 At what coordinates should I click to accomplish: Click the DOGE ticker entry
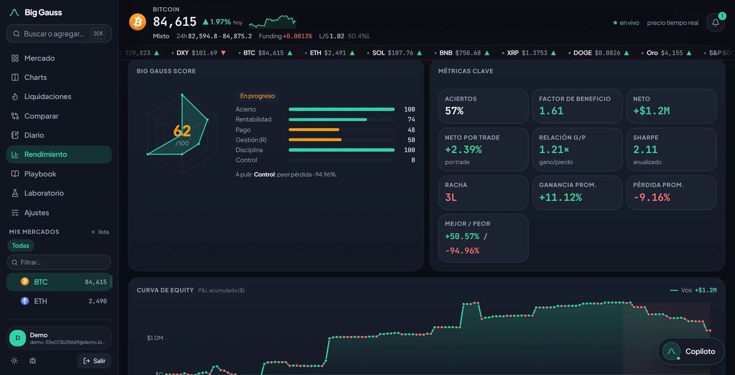(598, 53)
